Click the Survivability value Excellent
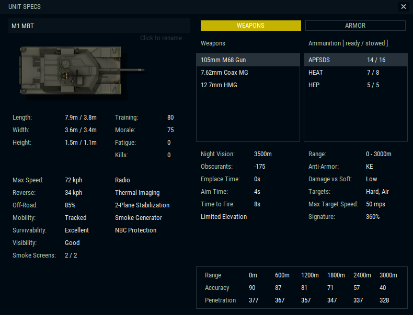 coord(77,230)
